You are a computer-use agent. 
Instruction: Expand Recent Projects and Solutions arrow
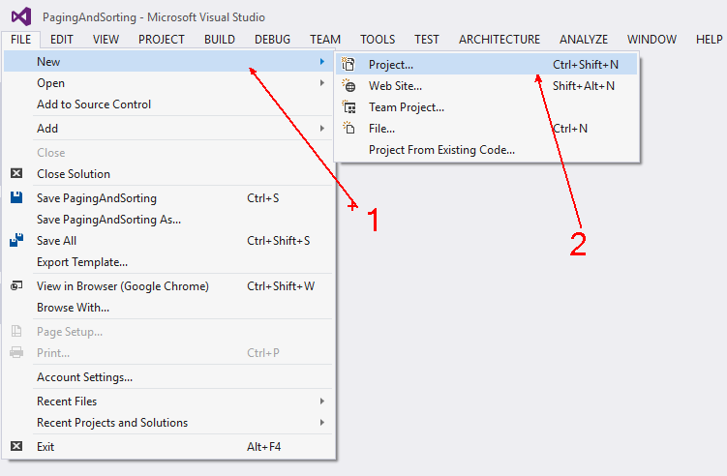point(322,422)
